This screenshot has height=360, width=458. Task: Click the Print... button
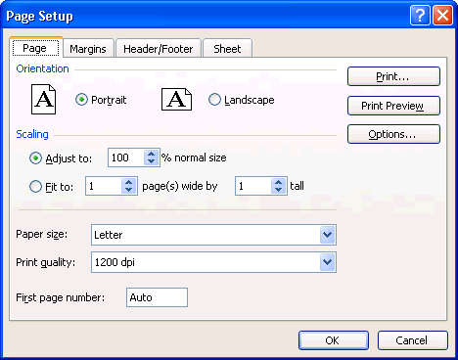tap(393, 76)
